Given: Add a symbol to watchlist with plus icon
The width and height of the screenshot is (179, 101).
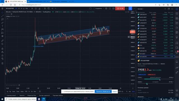Looking at the screenshot, I should pyautogui.click(x=165, y=9).
